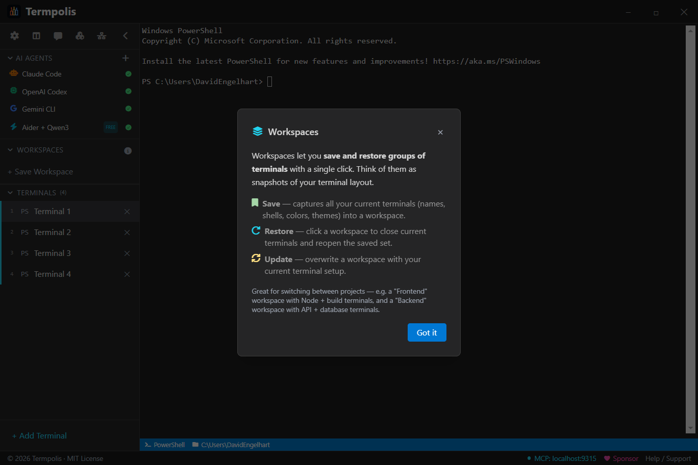698x465 pixels.
Task: Toggle the FREE badge on Aider + Qwen3
Action: point(110,127)
